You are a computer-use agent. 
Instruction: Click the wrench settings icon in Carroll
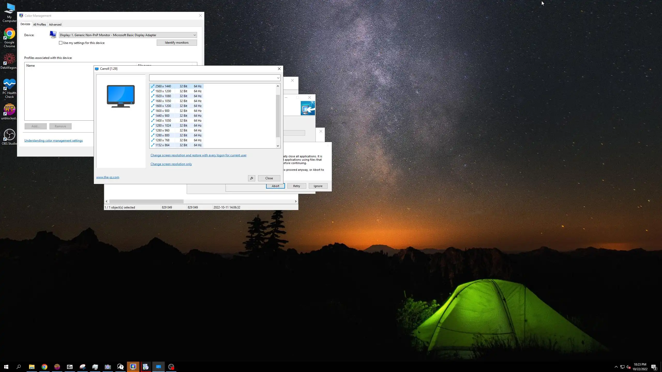click(251, 178)
